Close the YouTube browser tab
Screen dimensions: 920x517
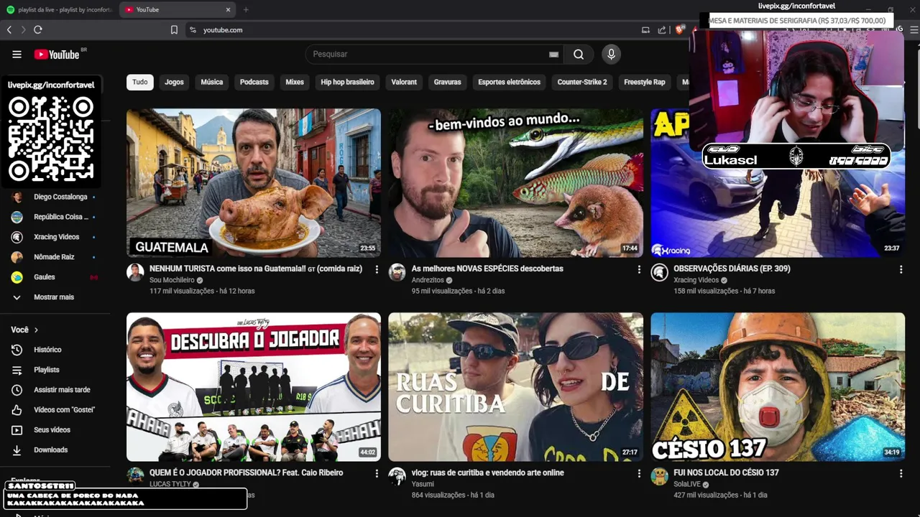tap(229, 9)
